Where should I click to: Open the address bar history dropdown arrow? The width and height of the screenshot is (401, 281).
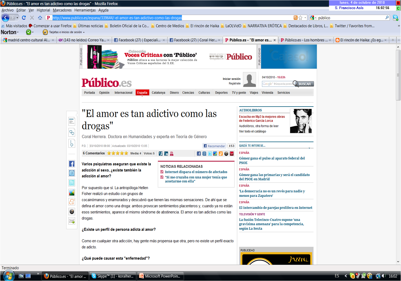(x=305, y=18)
